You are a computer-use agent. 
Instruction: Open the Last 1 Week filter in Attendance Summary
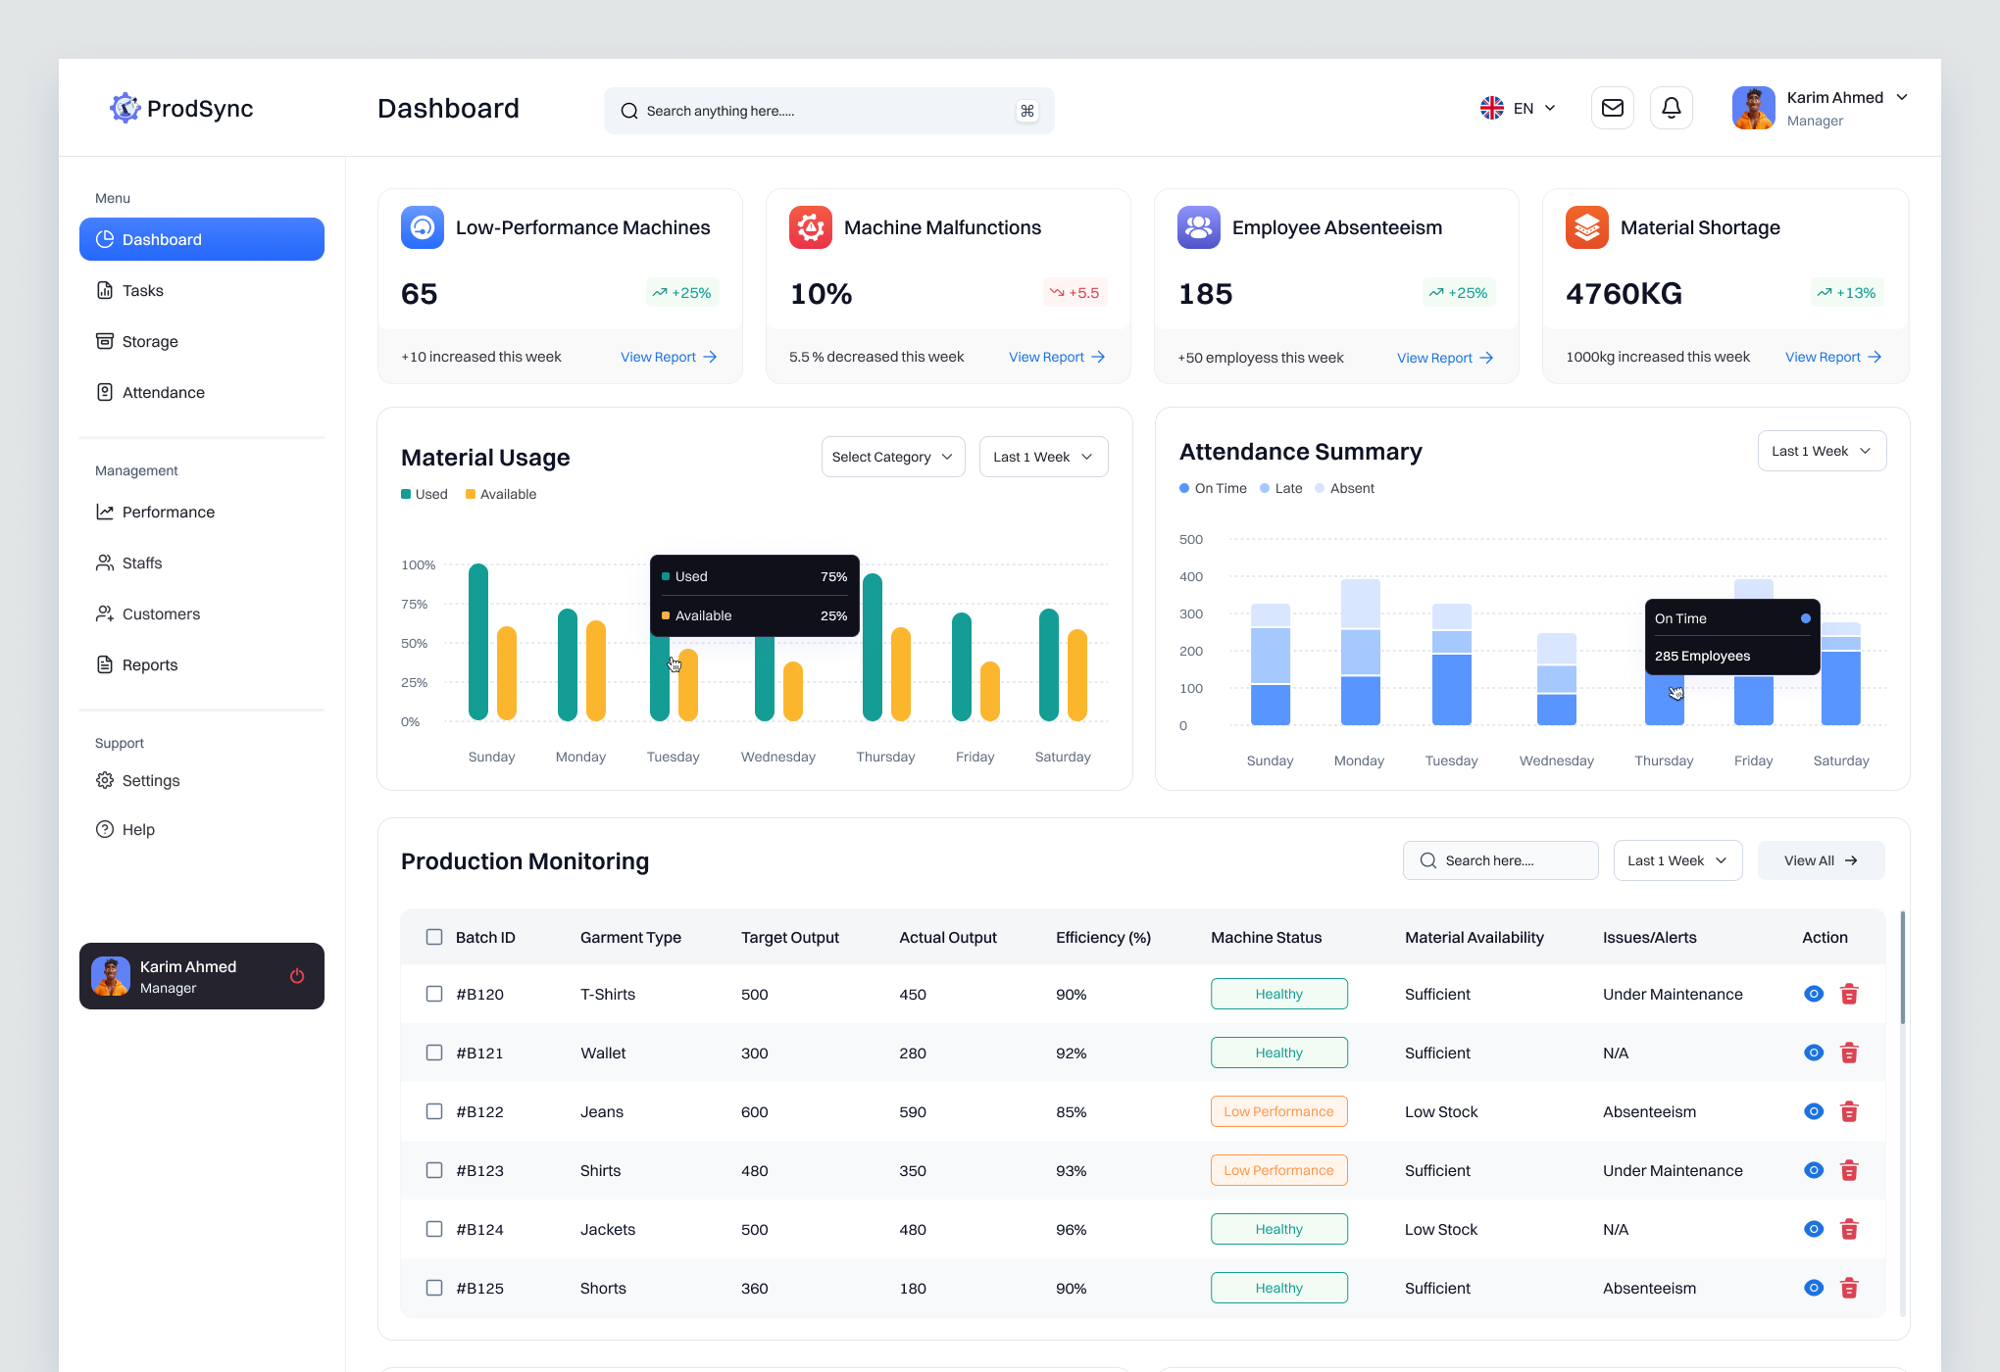point(1821,451)
